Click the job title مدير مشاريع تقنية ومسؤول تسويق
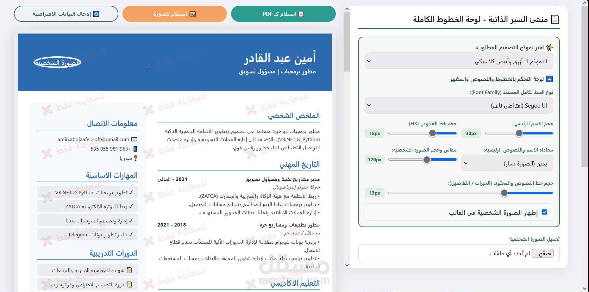 coord(283,179)
